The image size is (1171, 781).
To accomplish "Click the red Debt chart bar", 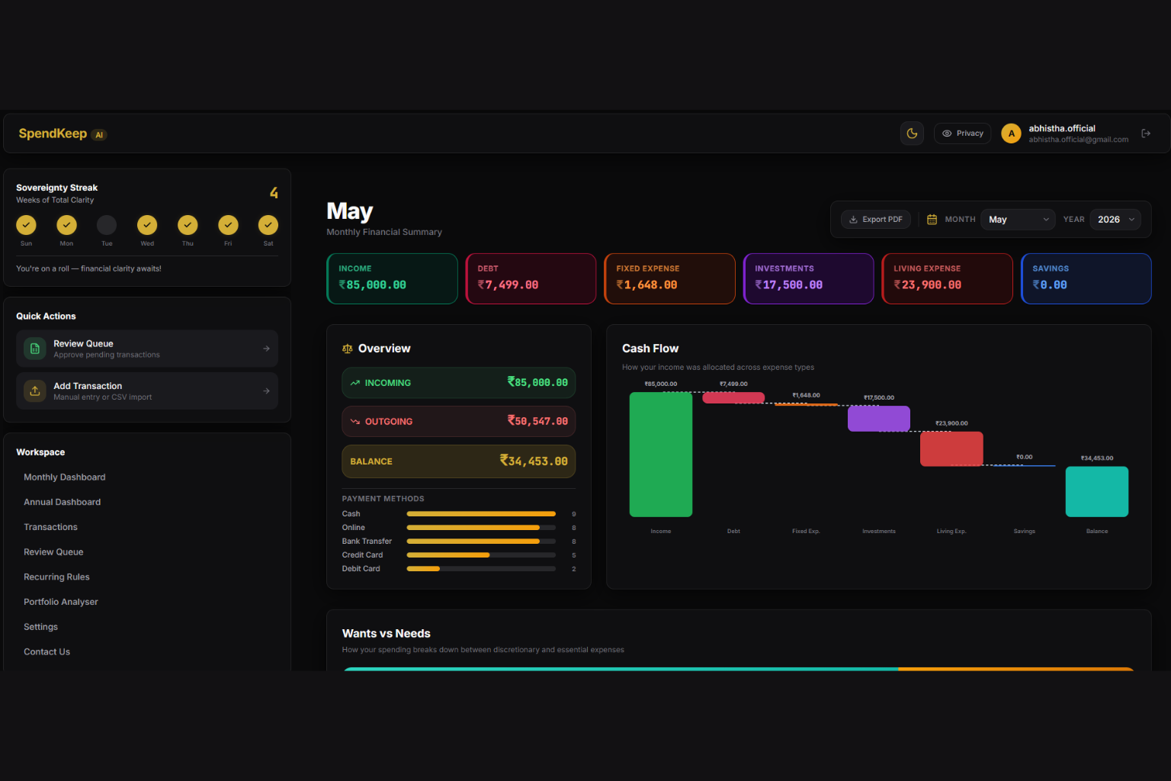I will coord(733,397).
